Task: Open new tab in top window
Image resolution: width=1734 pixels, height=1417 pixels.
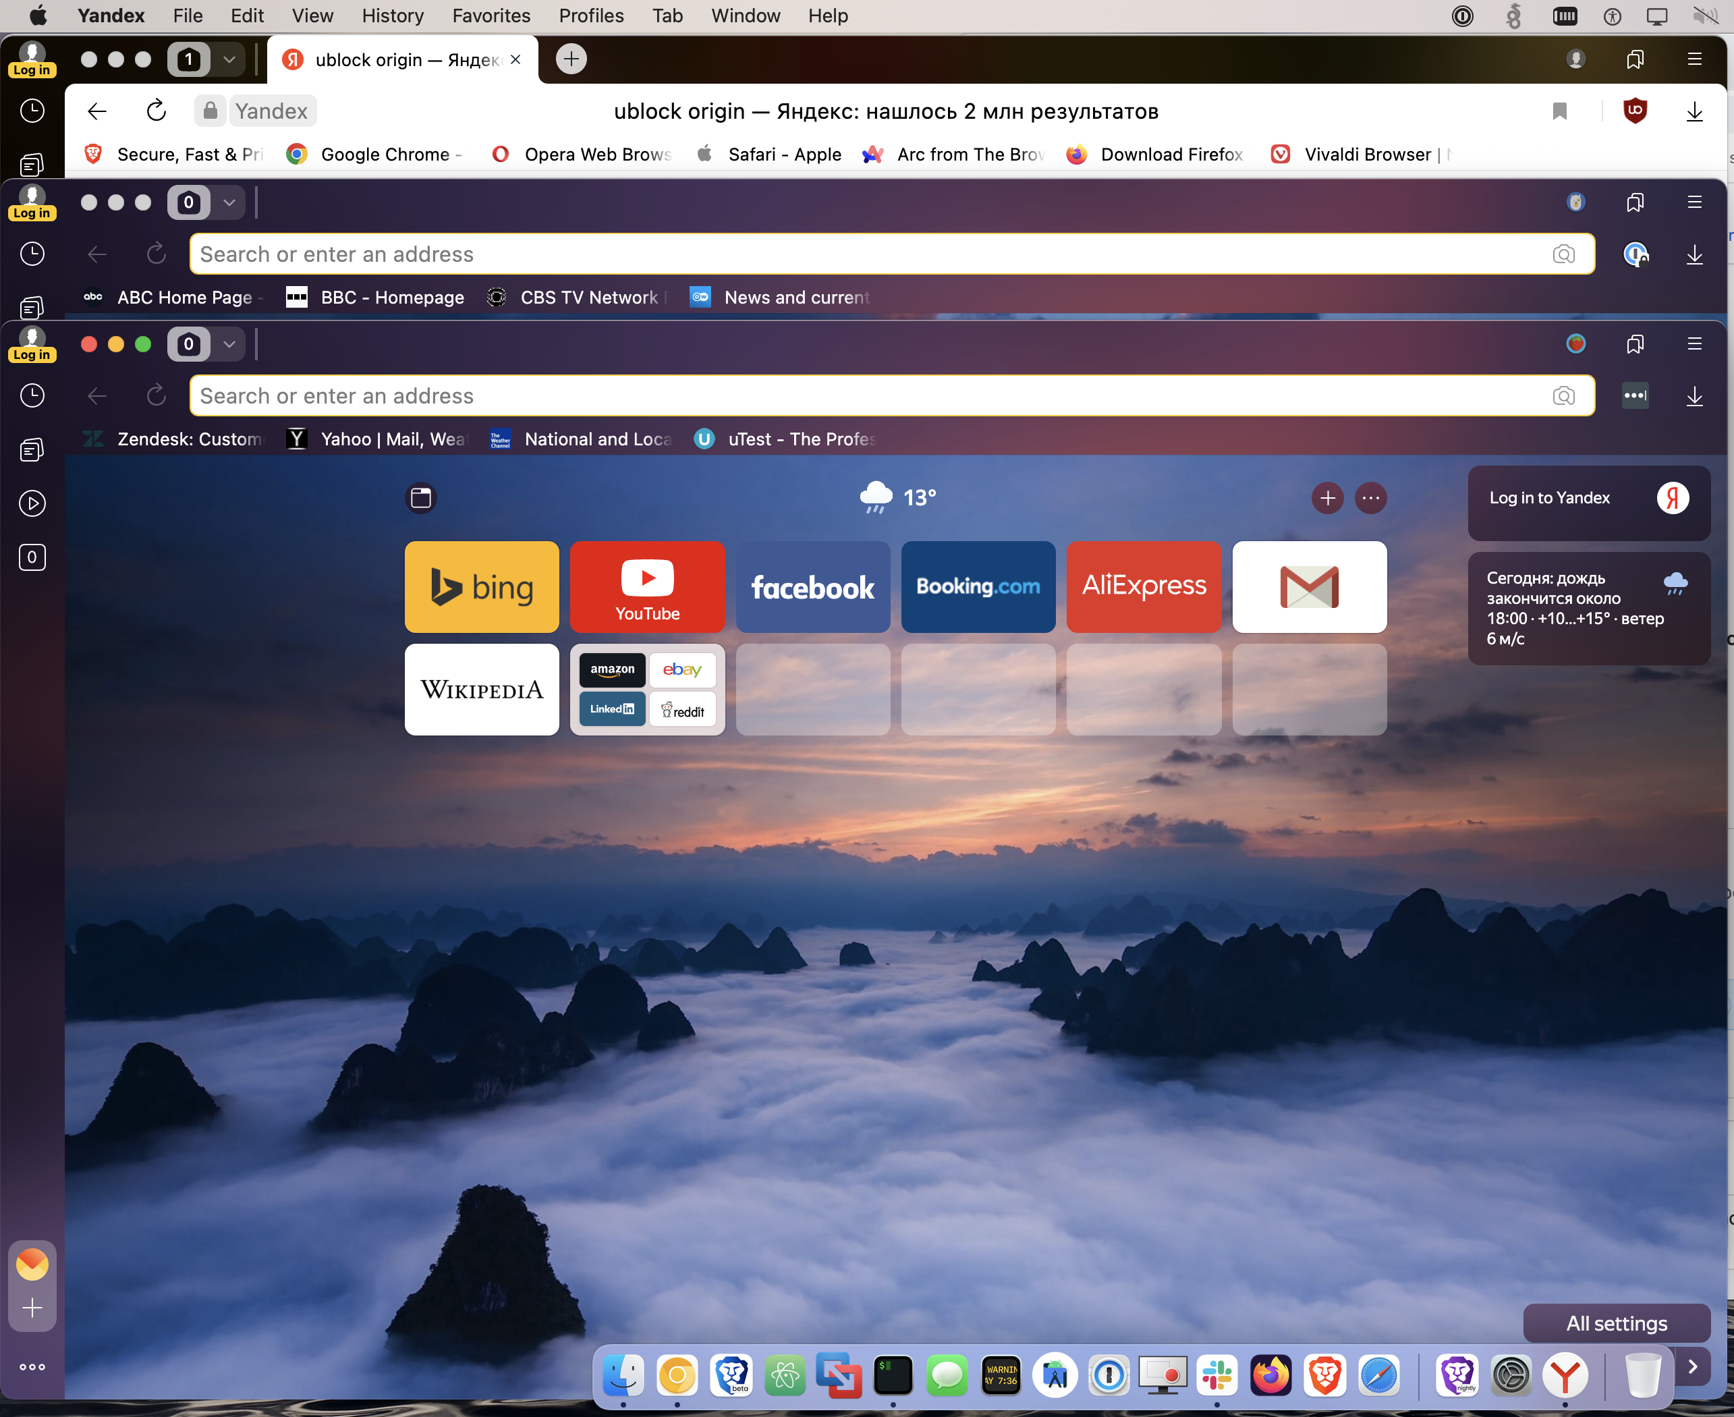Action: (x=571, y=59)
